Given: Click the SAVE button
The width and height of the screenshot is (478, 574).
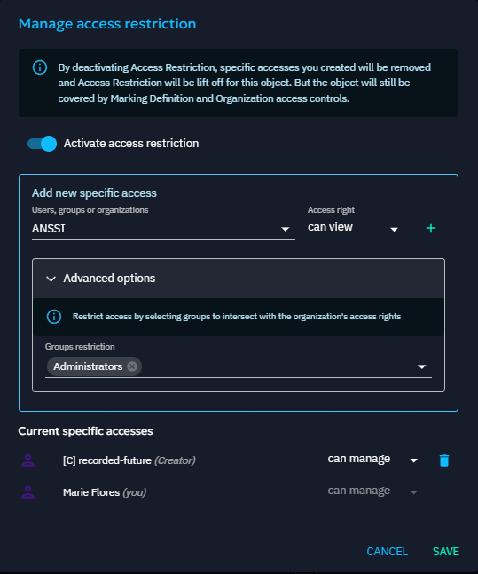Looking at the screenshot, I should (445, 552).
